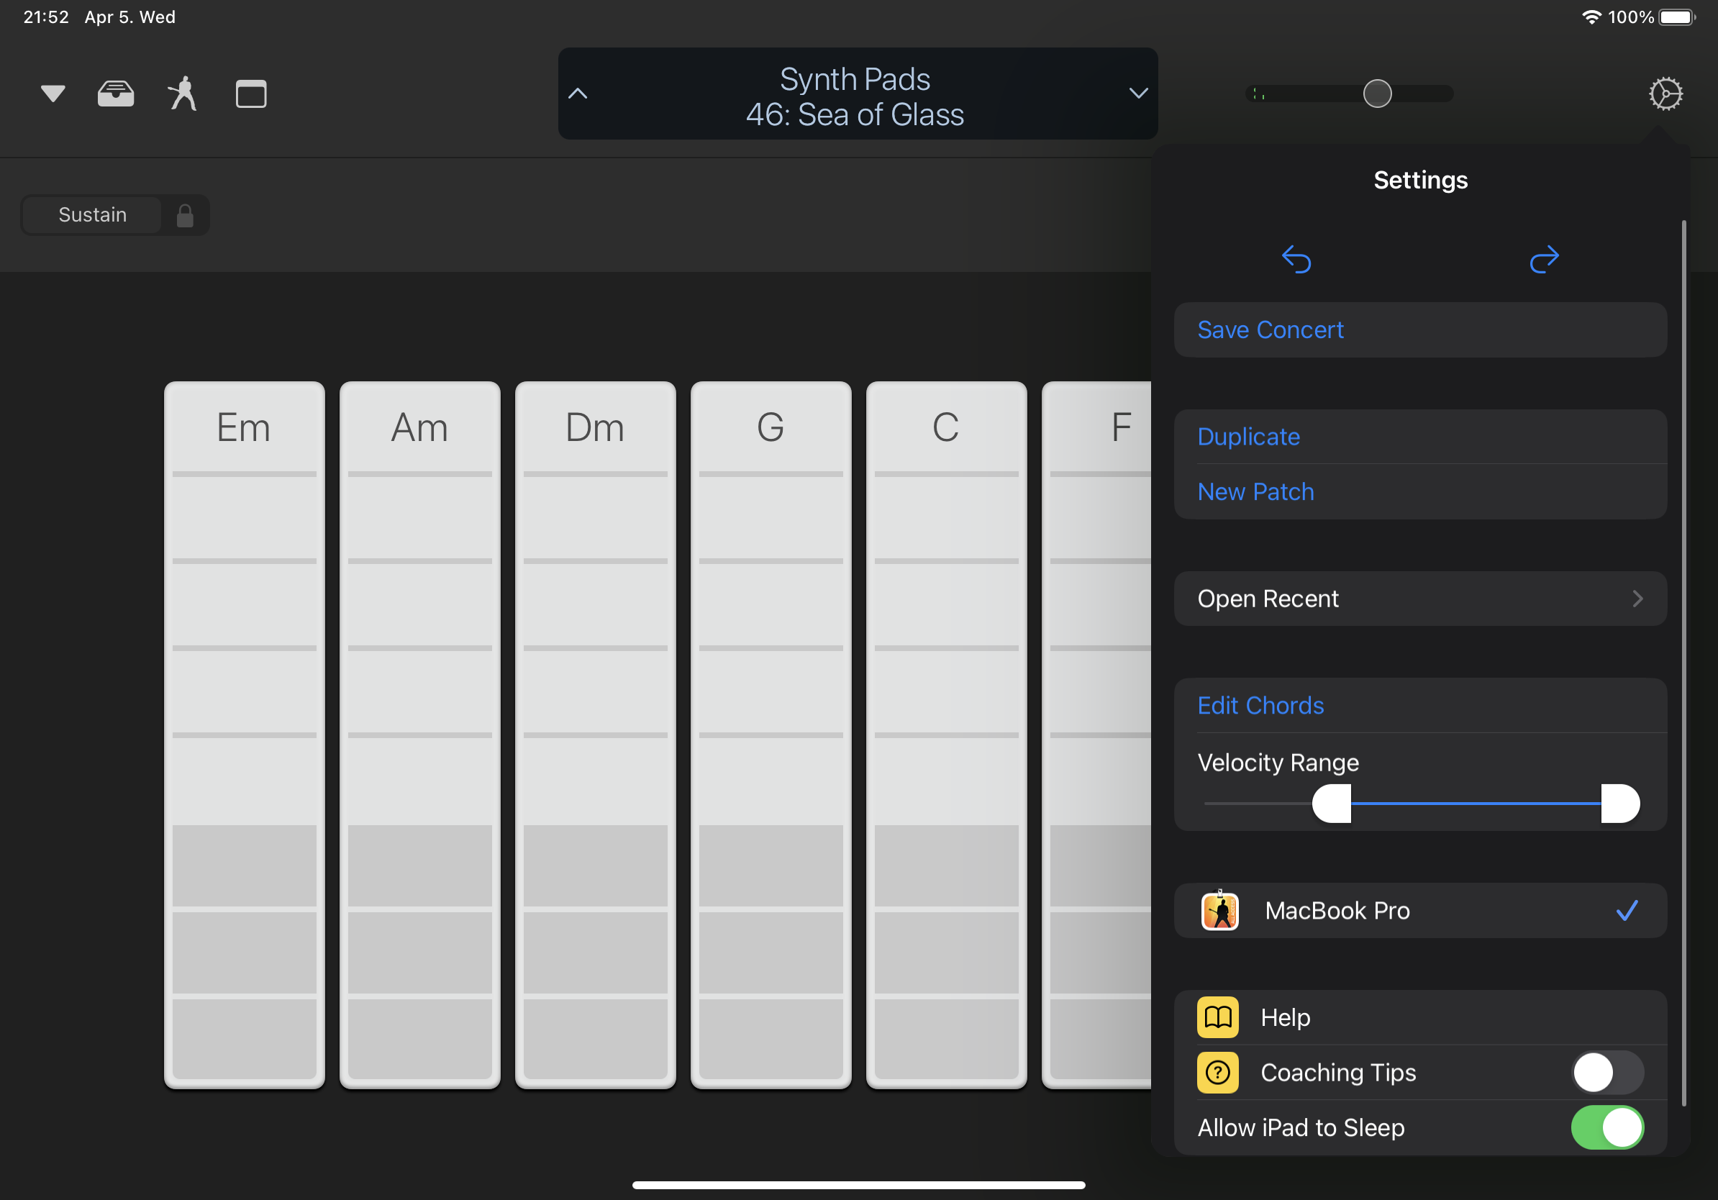Tap the Sustain lock icon

point(185,215)
